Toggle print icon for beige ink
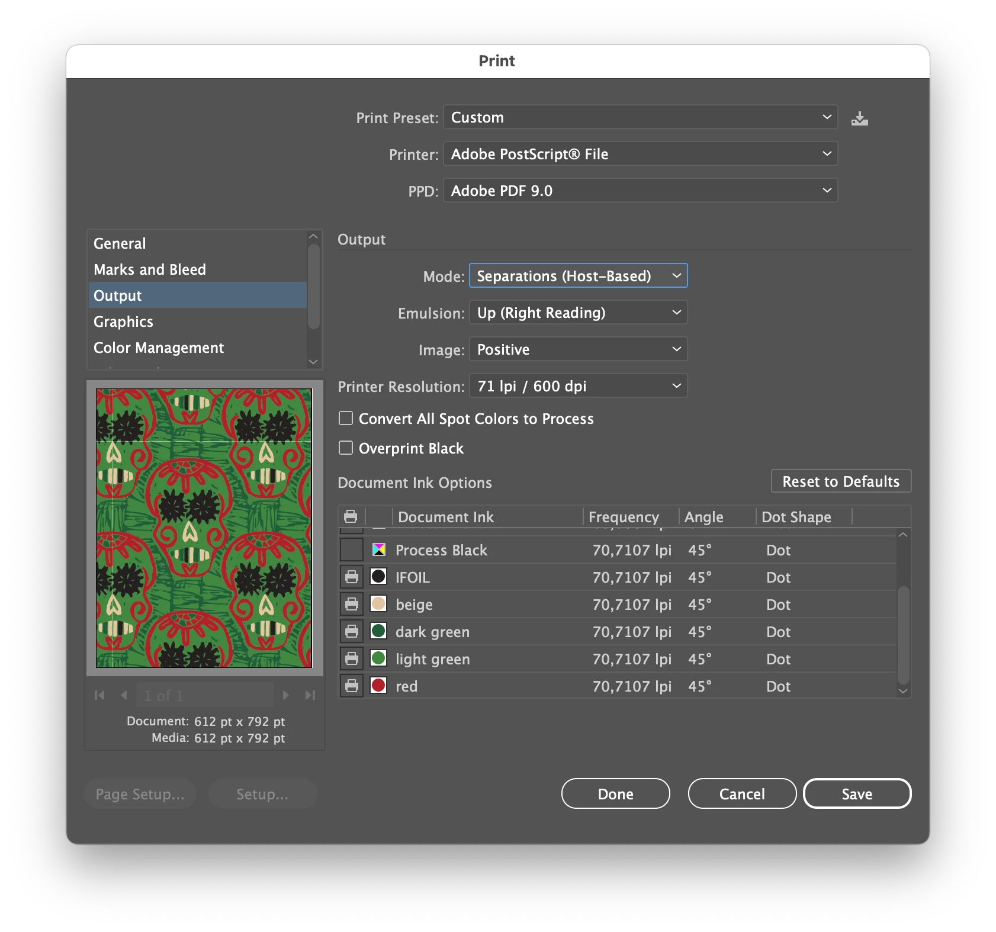 pyautogui.click(x=352, y=604)
